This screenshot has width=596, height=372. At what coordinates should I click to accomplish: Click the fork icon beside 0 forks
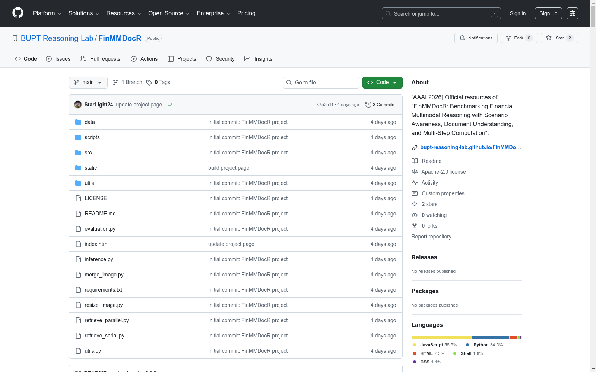[x=415, y=226]
